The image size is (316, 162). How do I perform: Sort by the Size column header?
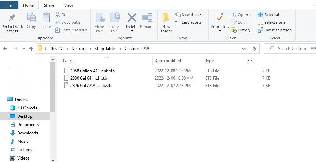pos(251,61)
